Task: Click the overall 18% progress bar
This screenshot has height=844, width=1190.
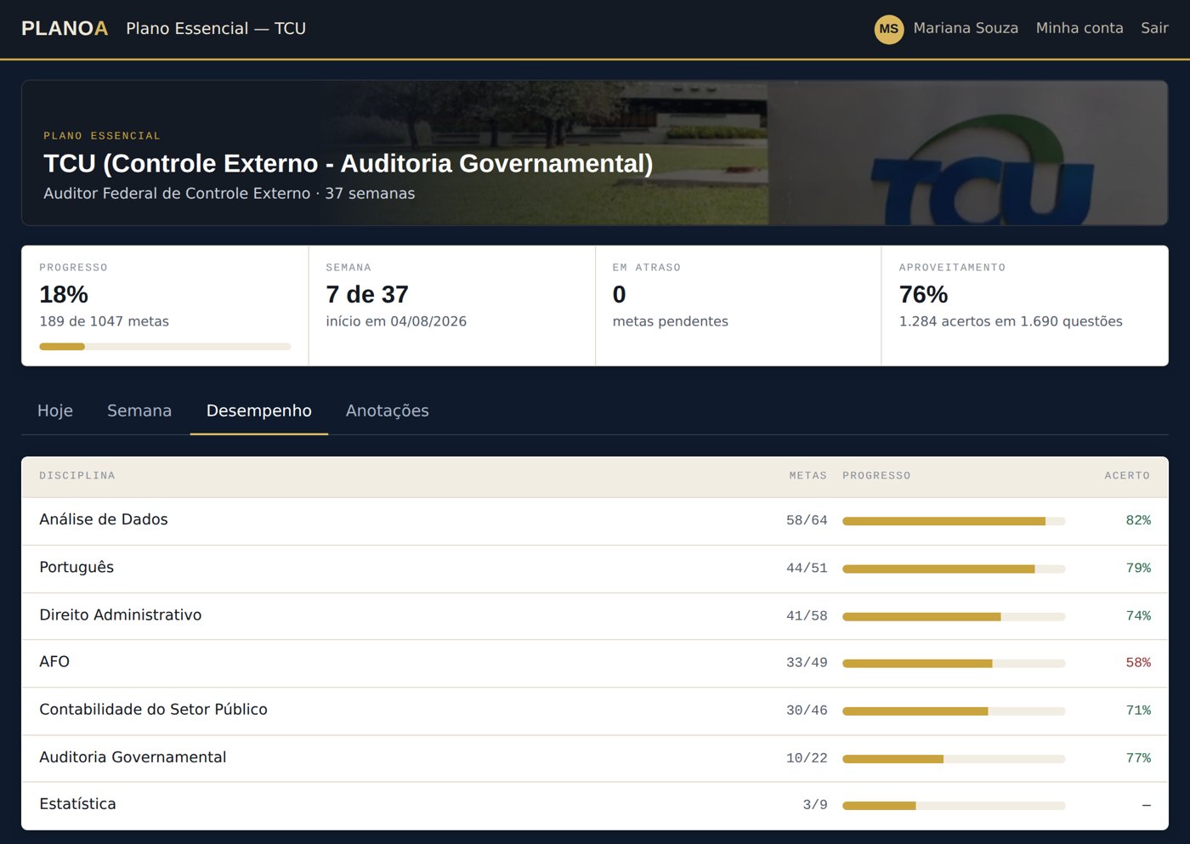Action: click(165, 347)
